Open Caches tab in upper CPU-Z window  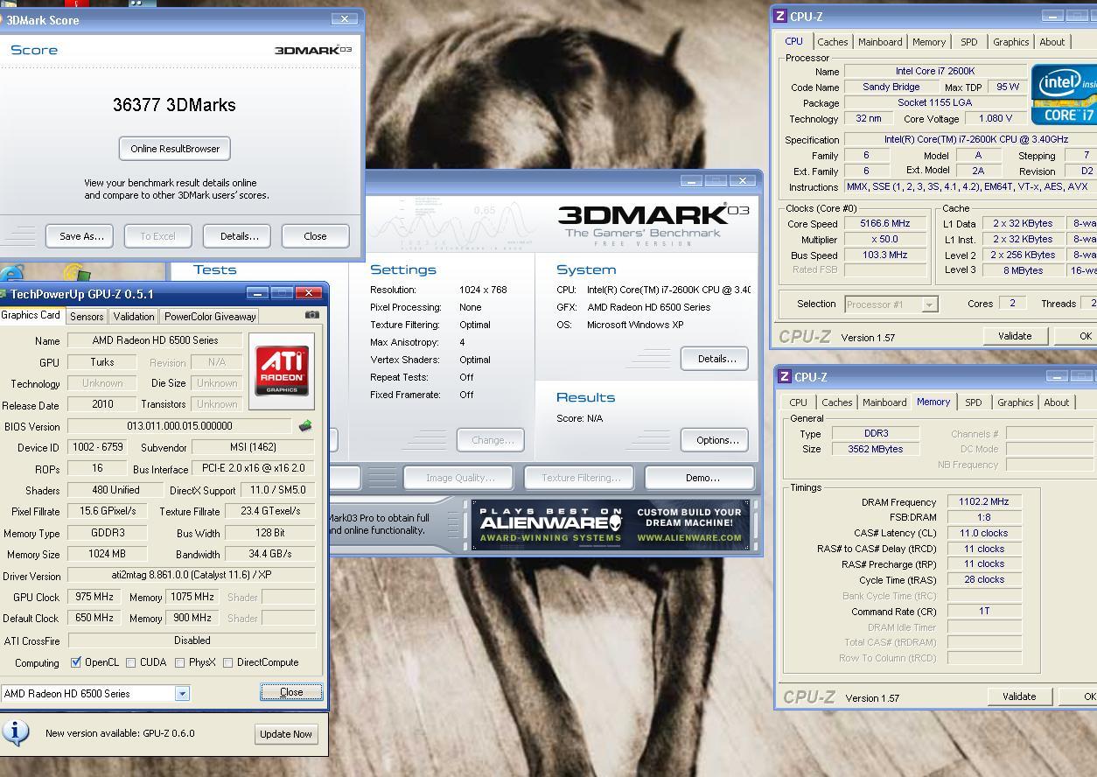pos(832,42)
